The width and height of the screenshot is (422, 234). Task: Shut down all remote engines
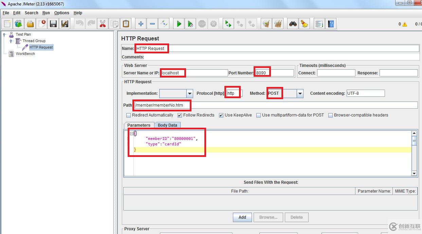[252, 24]
